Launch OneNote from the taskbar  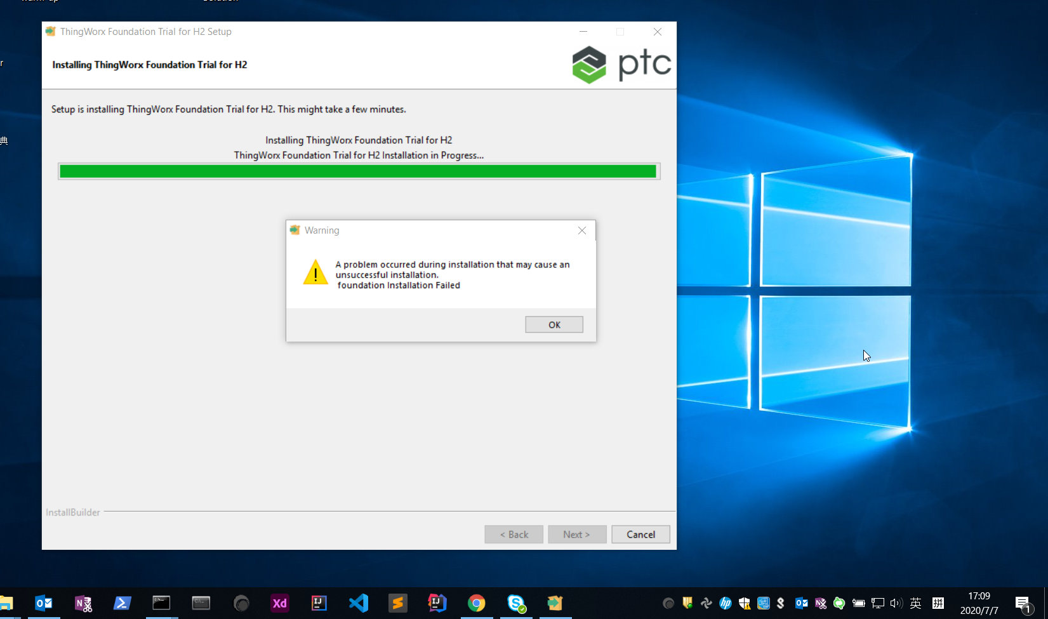pos(83,603)
